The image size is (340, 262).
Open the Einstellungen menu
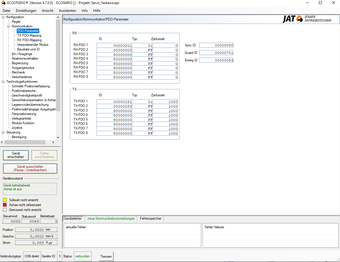click(26, 11)
